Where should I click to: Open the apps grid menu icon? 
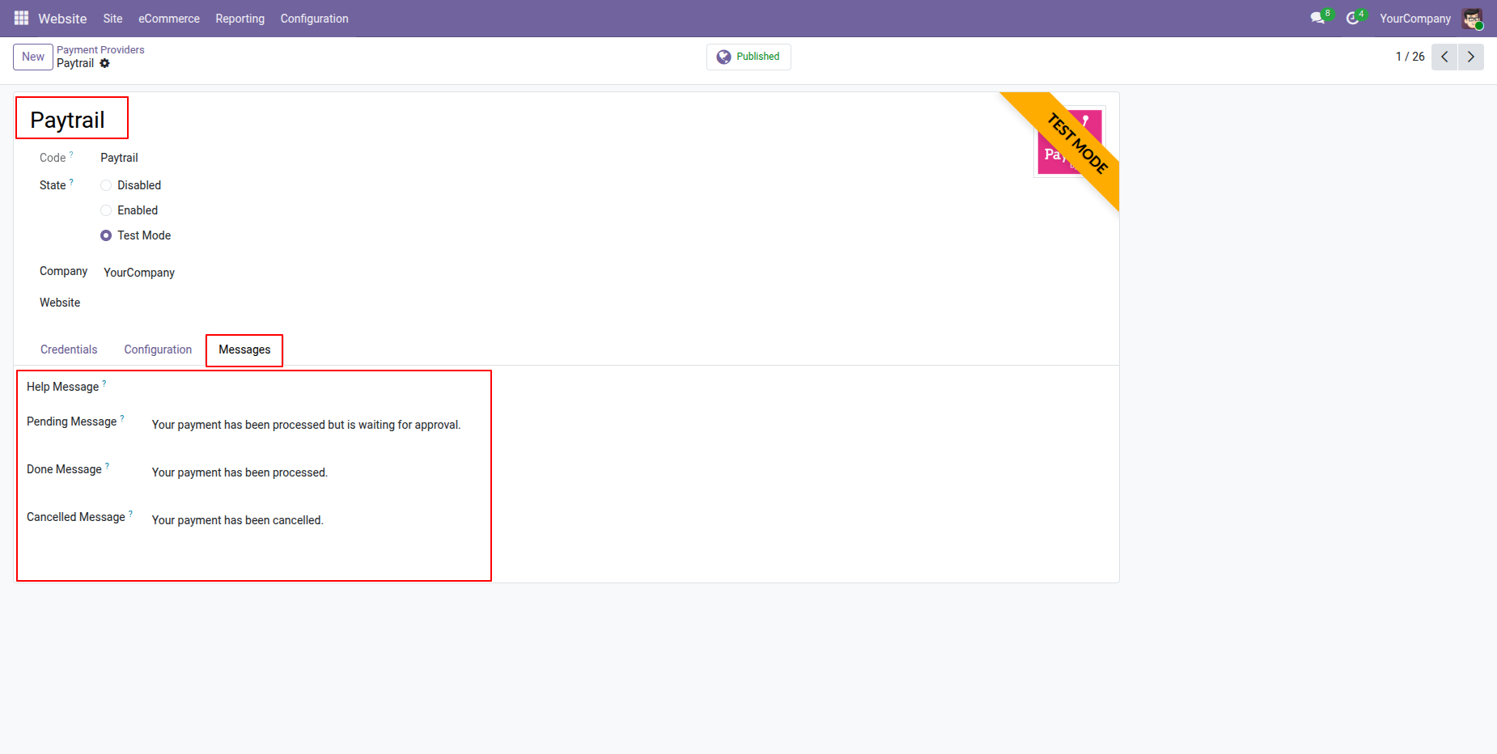pyautogui.click(x=22, y=18)
